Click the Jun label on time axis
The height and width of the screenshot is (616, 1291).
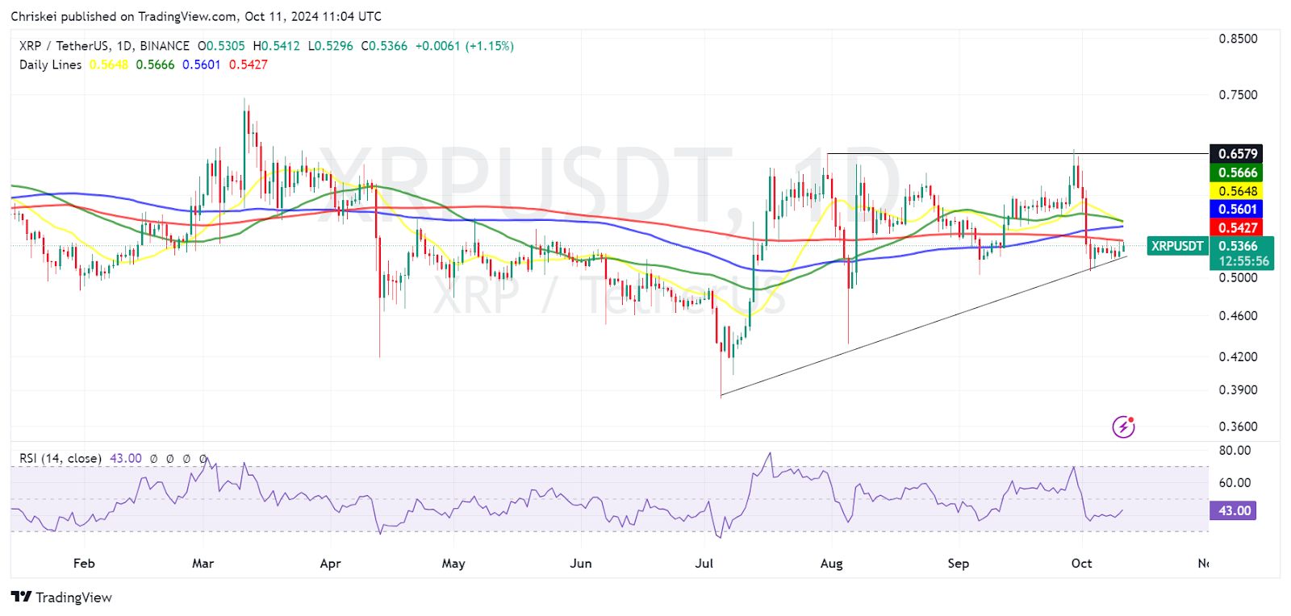click(x=581, y=563)
